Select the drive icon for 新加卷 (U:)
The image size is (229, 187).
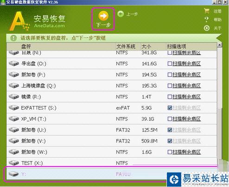click(x=14, y=130)
